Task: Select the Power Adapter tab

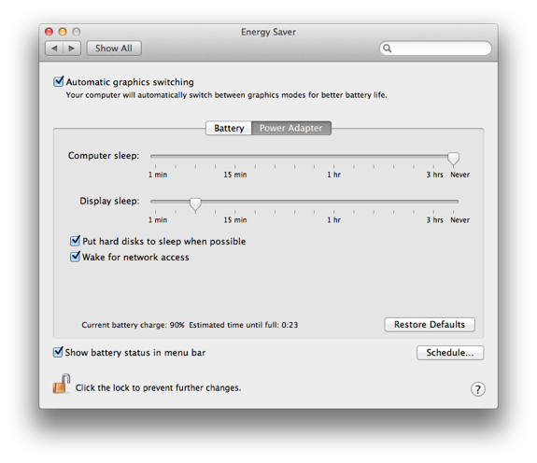Action: [x=291, y=128]
